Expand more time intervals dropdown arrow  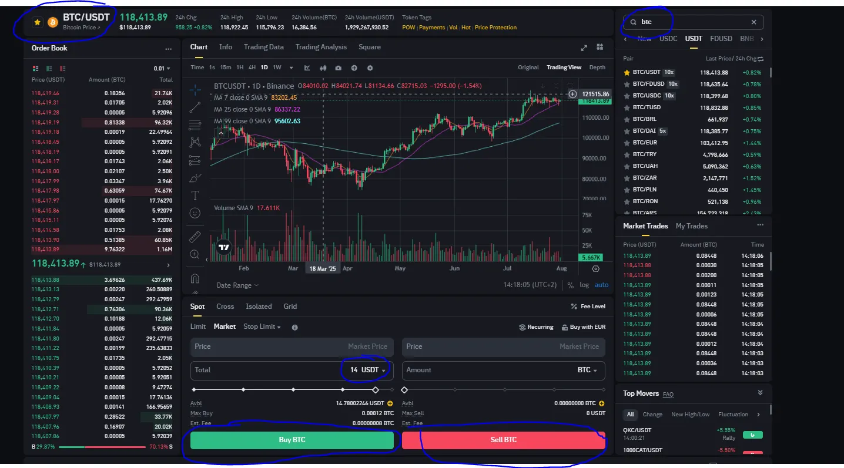click(291, 68)
